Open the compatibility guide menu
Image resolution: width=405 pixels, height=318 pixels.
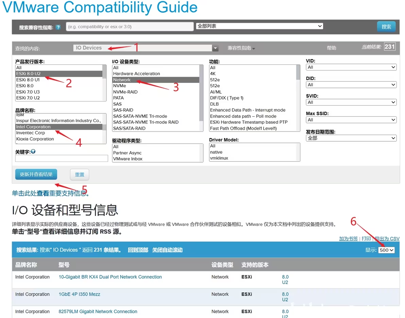pyautogui.click(x=241, y=48)
